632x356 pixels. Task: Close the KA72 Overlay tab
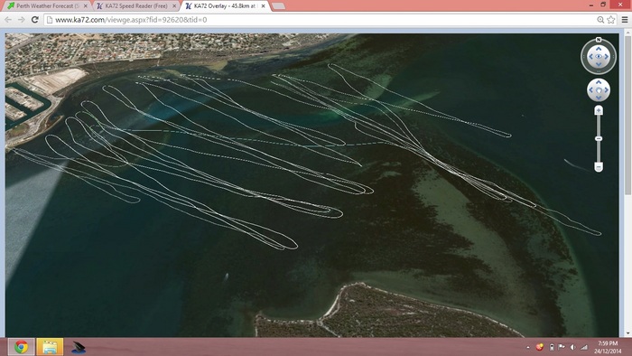click(x=264, y=6)
